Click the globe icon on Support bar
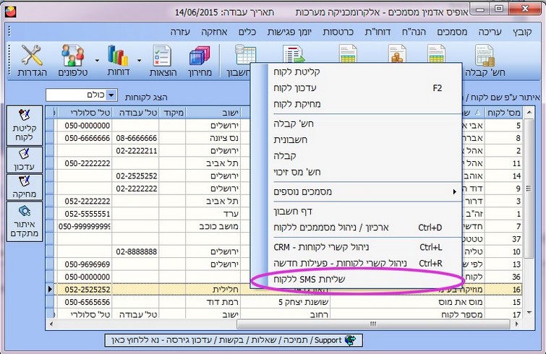The height and width of the screenshot is (354, 546). coord(350,340)
